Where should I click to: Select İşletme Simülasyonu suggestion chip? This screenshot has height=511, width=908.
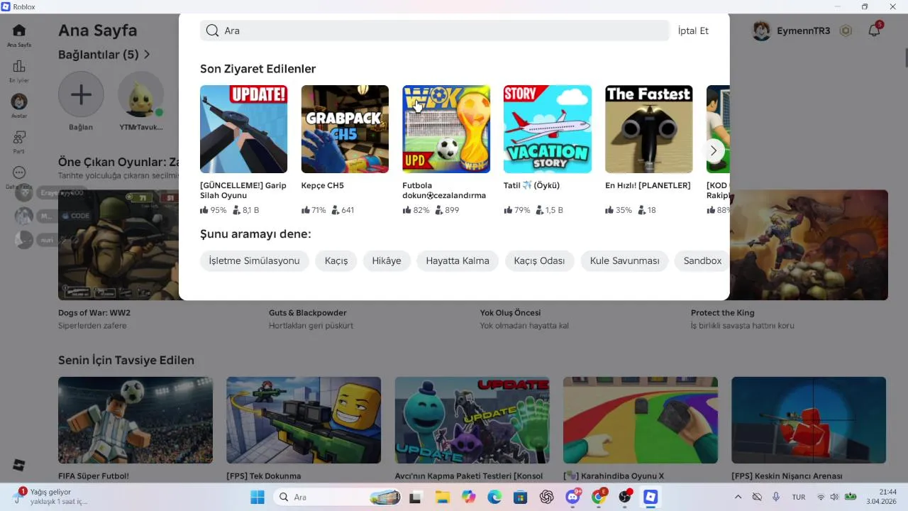click(x=254, y=260)
